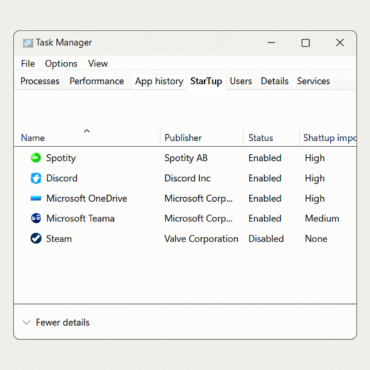
Task: Collapse view with Fewer details chevron
Action: tap(26, 322)
